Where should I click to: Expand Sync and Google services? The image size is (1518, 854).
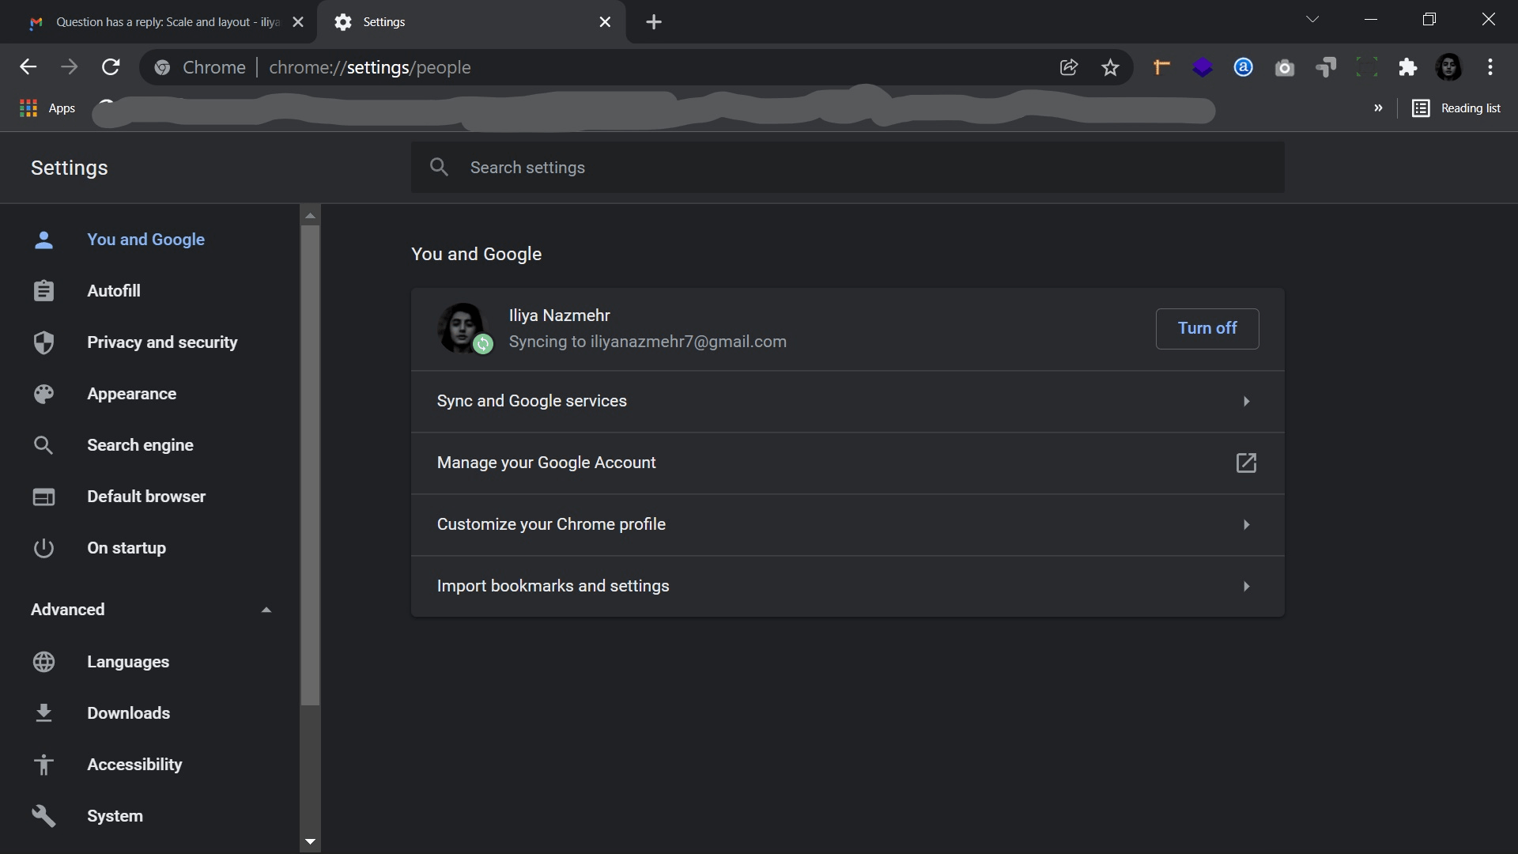[848, 402]
